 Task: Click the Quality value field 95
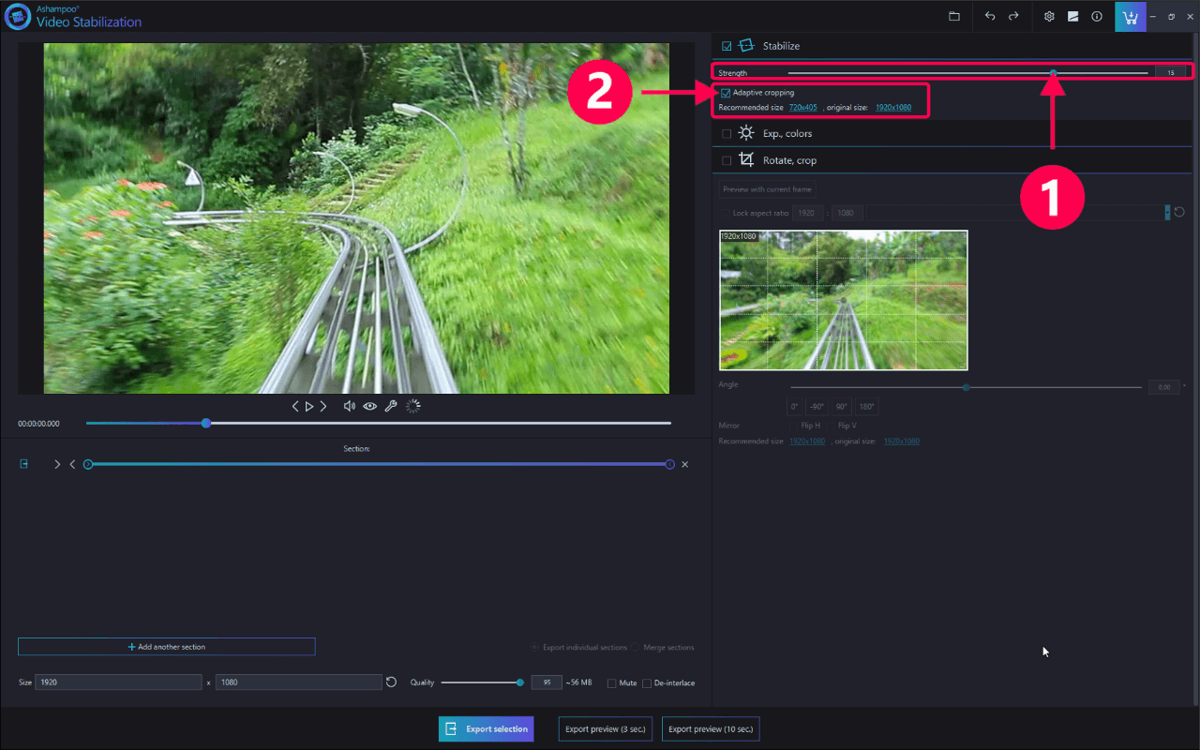coord(546,682)
